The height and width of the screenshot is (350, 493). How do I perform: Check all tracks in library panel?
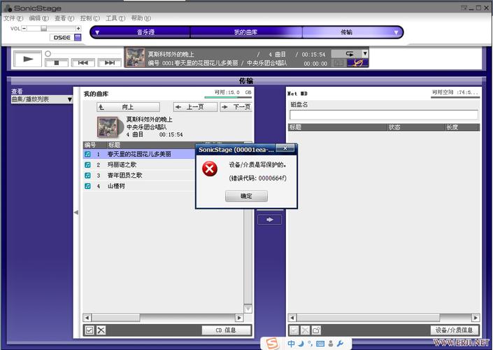pos(90,330)
